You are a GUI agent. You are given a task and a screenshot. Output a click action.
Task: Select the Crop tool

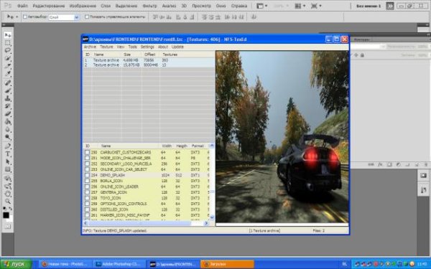pos(7,66)
